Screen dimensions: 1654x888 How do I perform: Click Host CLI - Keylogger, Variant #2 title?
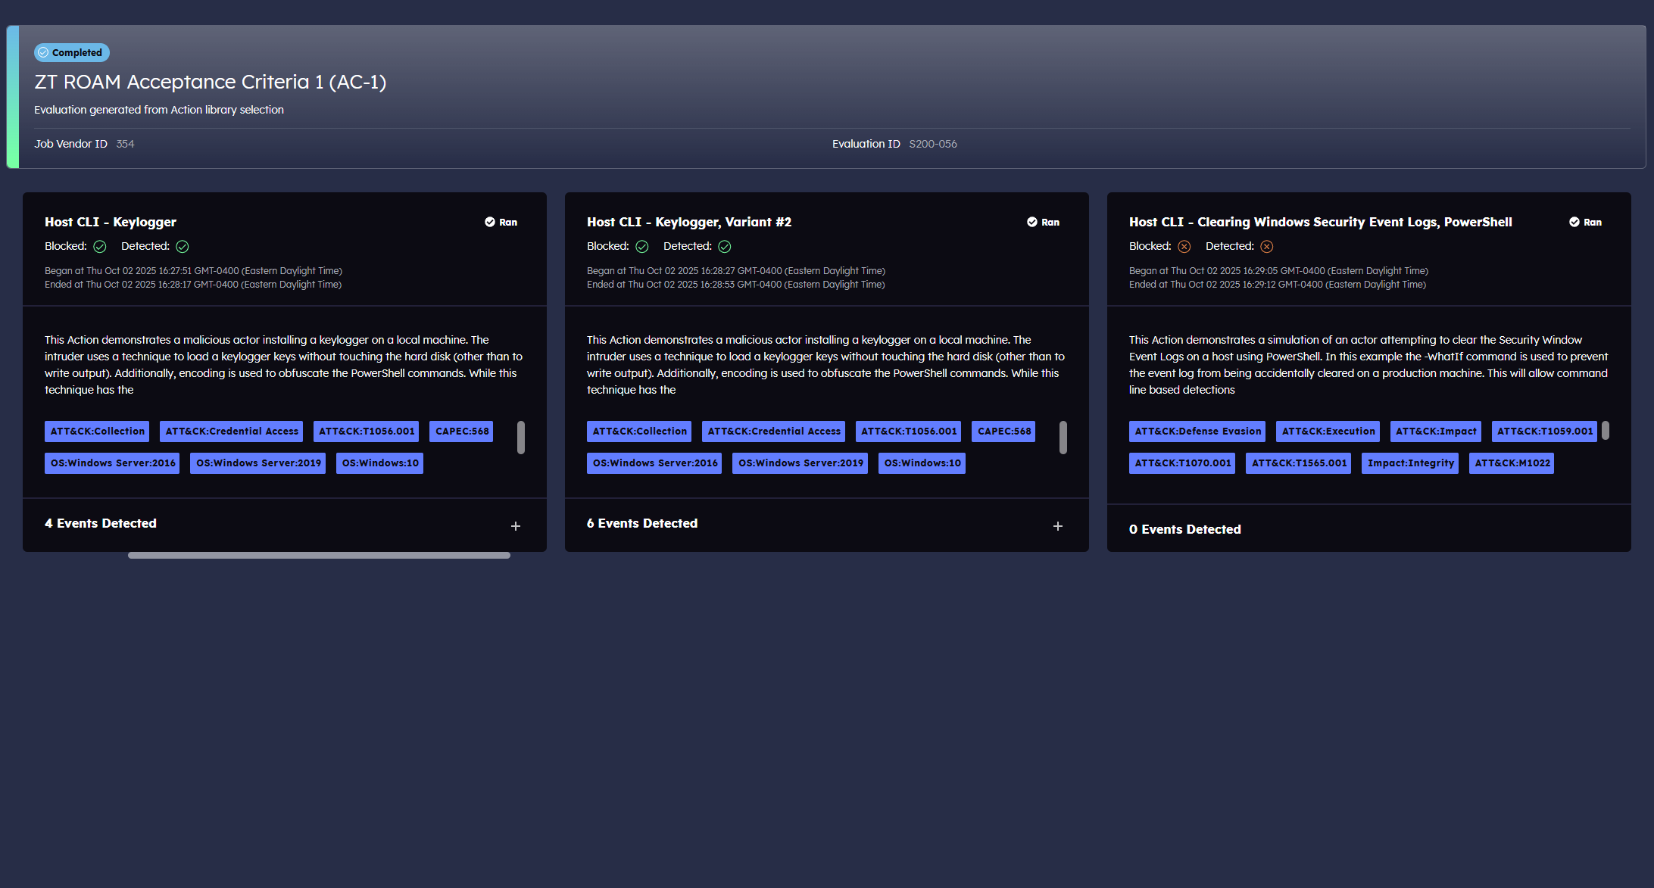click(x=688, y=222)
